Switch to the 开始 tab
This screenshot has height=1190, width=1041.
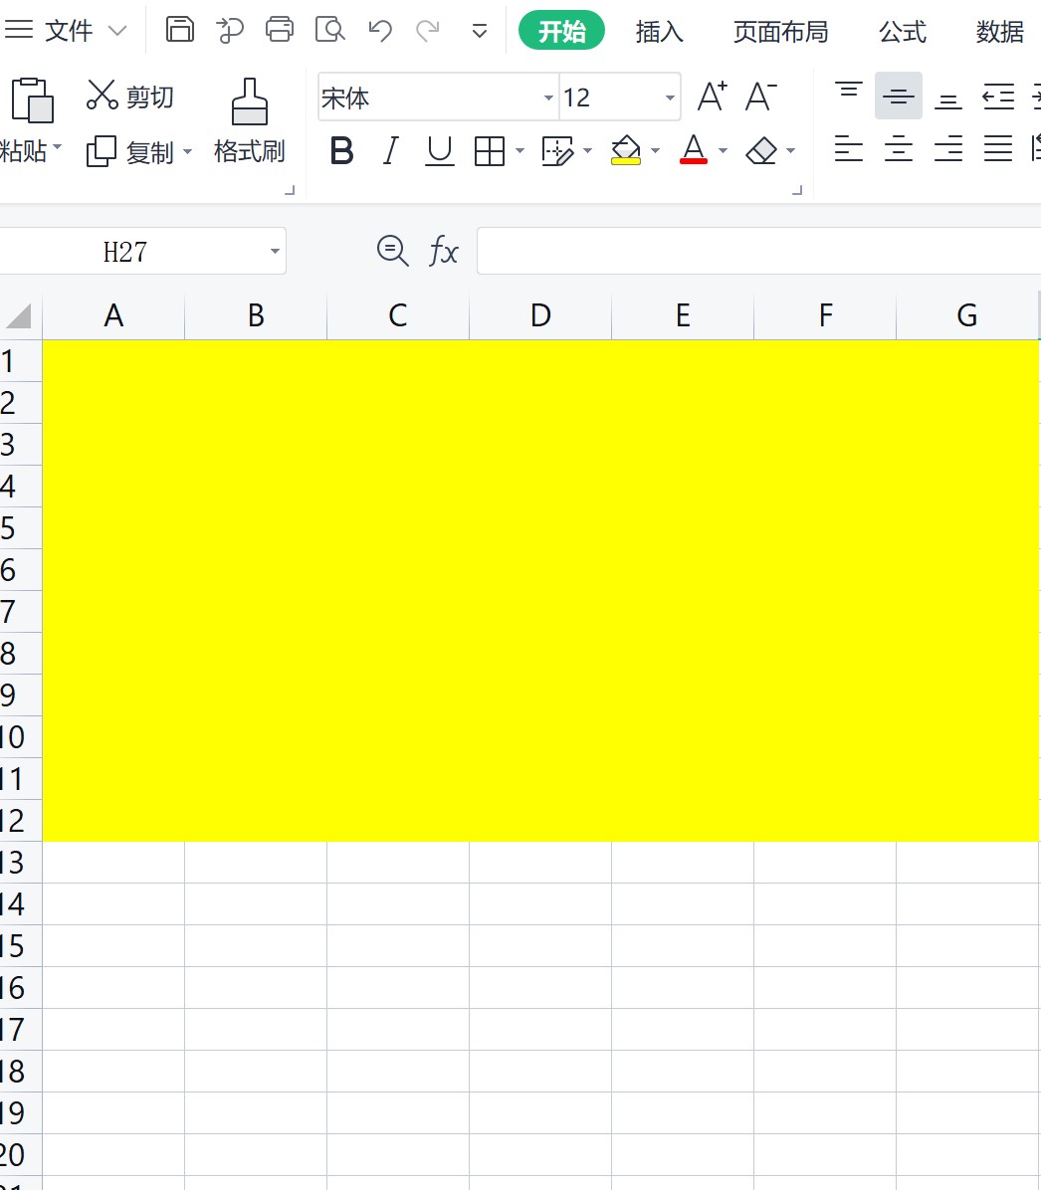click(561, 31)
